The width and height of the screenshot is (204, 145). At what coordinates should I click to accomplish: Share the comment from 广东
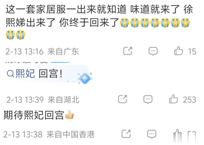point(128,51)
